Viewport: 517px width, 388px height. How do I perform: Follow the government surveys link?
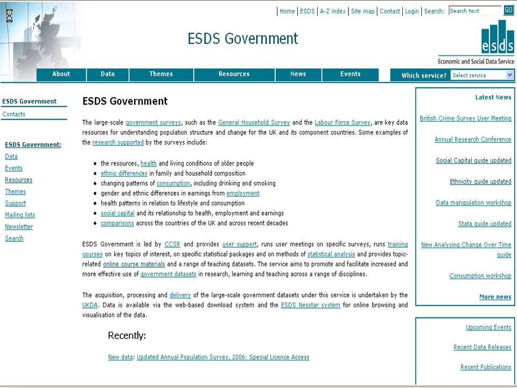(x=153, y=122)
